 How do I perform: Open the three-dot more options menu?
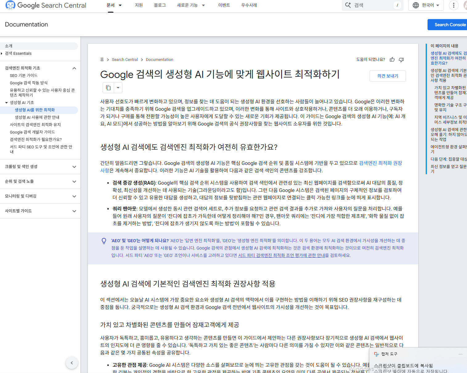pos(453,5)
